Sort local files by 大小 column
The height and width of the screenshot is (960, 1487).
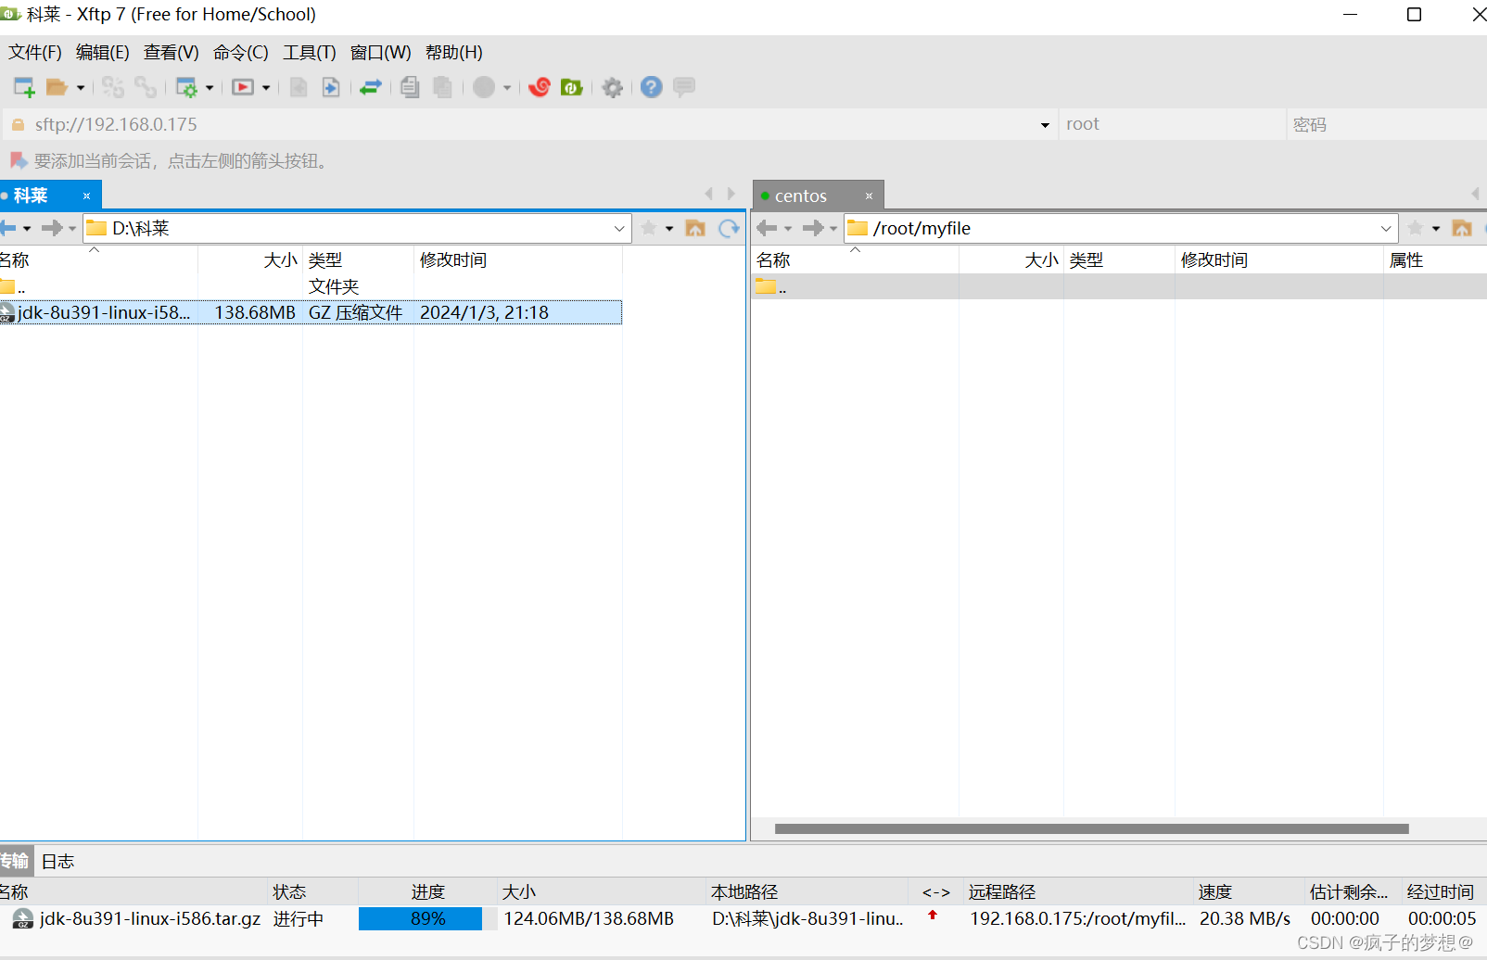(x=250, y=260)
